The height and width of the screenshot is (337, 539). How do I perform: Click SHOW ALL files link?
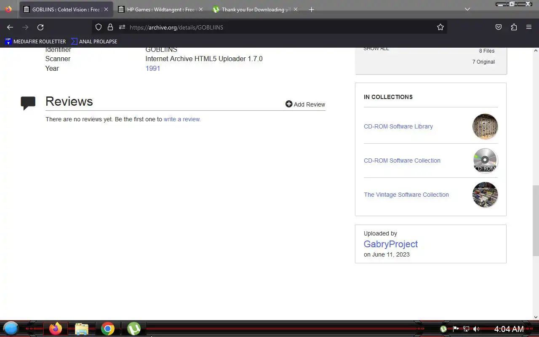coord(376,48)
